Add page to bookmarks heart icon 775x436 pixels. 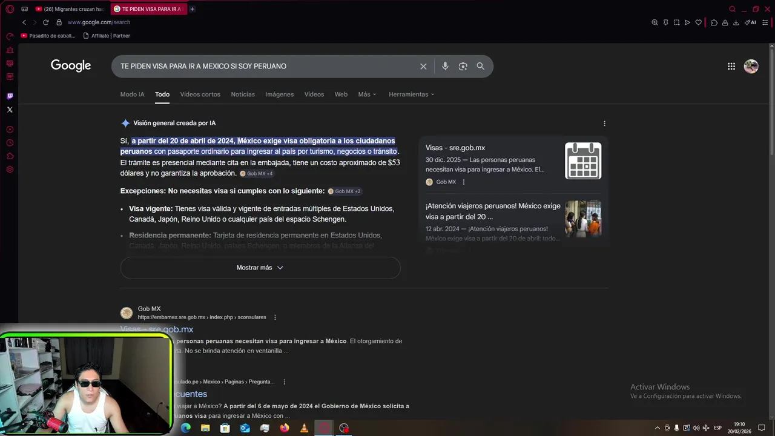698,22
